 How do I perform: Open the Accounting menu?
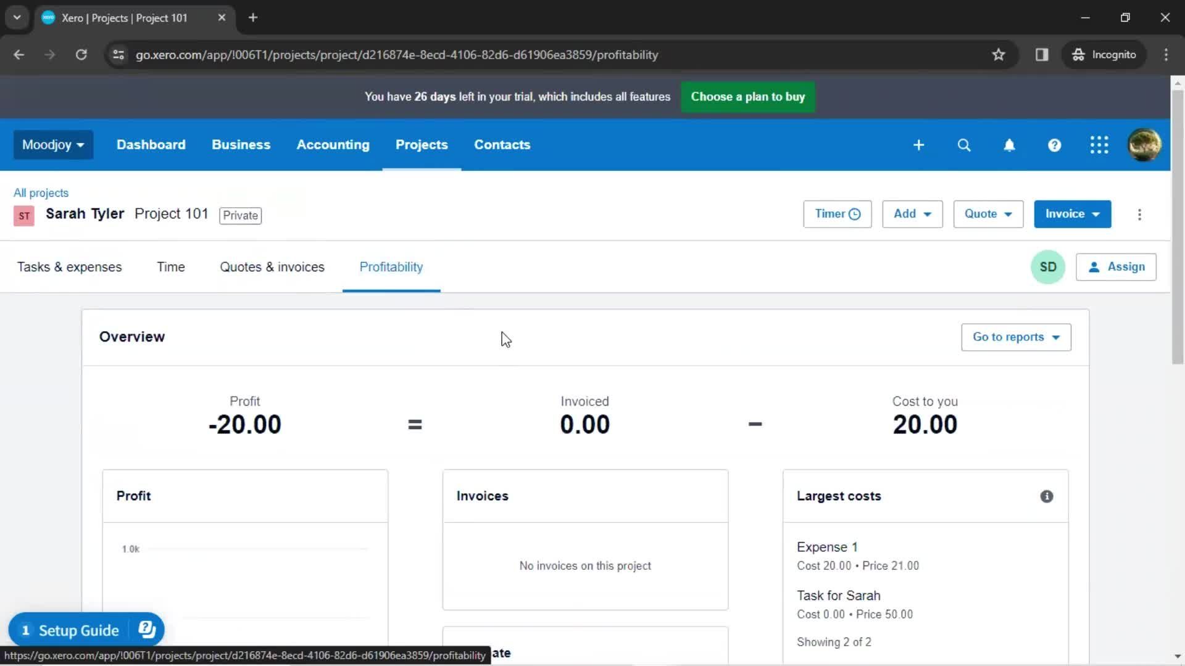[333, 145]
